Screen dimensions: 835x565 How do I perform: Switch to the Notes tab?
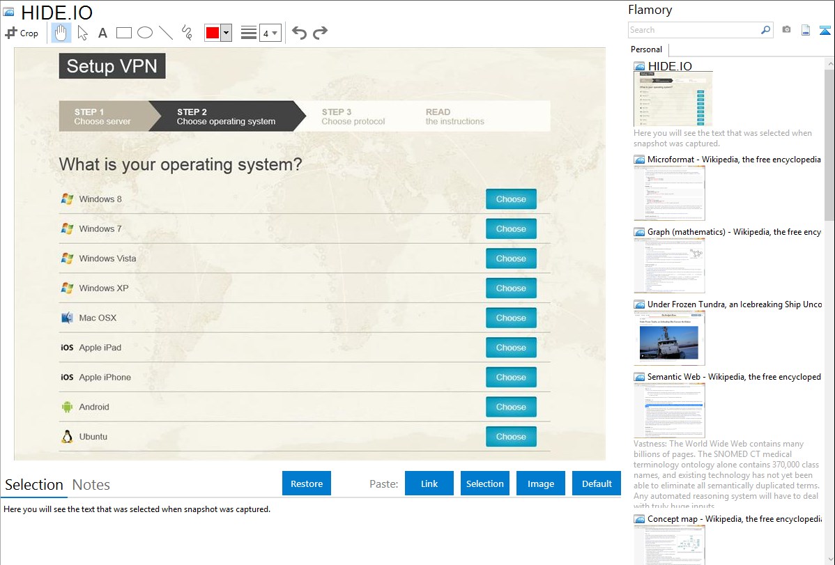click(91, 485)
